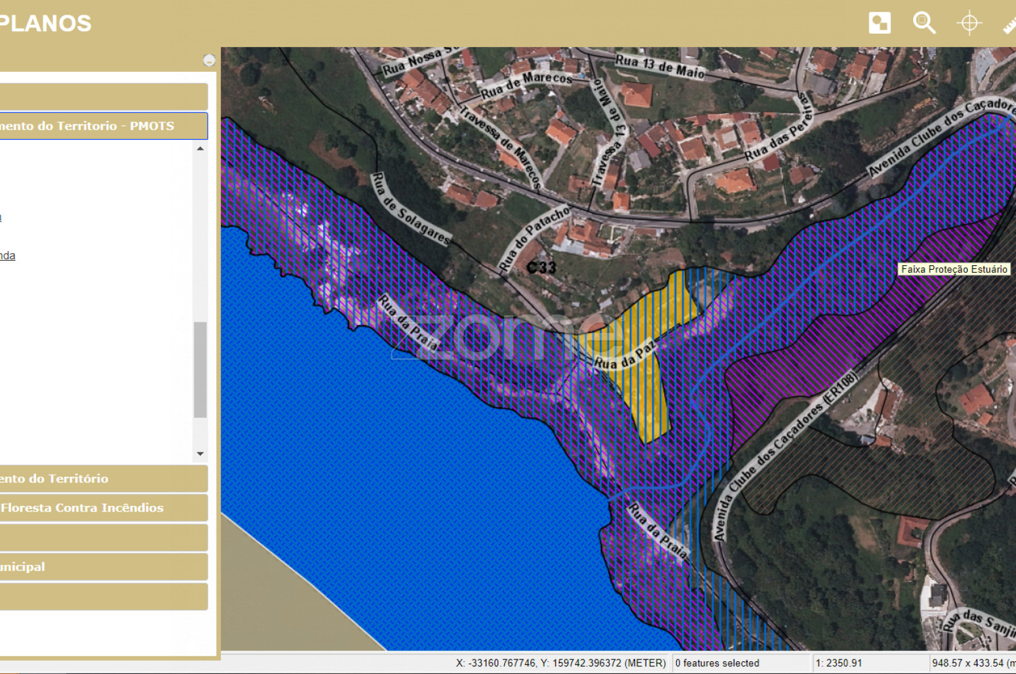Expand the PMOTS accordion section

(104, 126)
